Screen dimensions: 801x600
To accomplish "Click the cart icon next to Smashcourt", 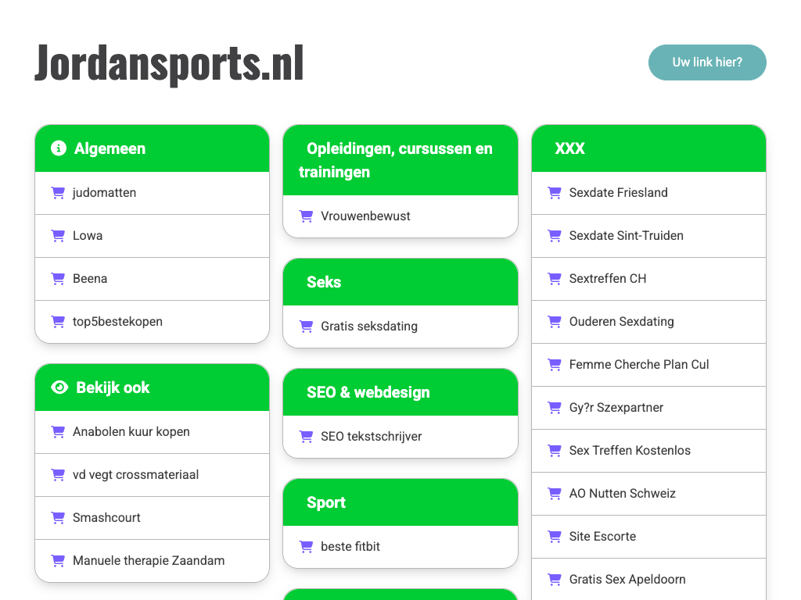I will coord(58,518).
